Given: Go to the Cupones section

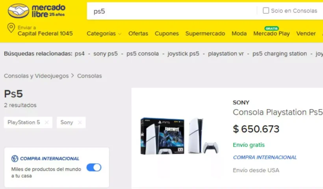Looking at the screenshot, I should [x=167, y=33].
